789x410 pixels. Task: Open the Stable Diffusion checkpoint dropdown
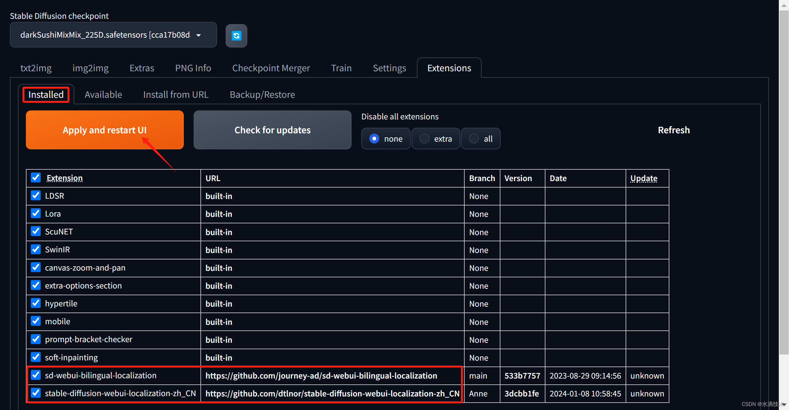pyautogui.click(x=113, y=35)
